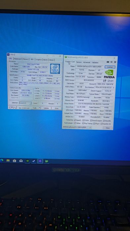The image size is (130, 231).
Task: Click the BIOS Version field
Action: (x=89, y=80)
